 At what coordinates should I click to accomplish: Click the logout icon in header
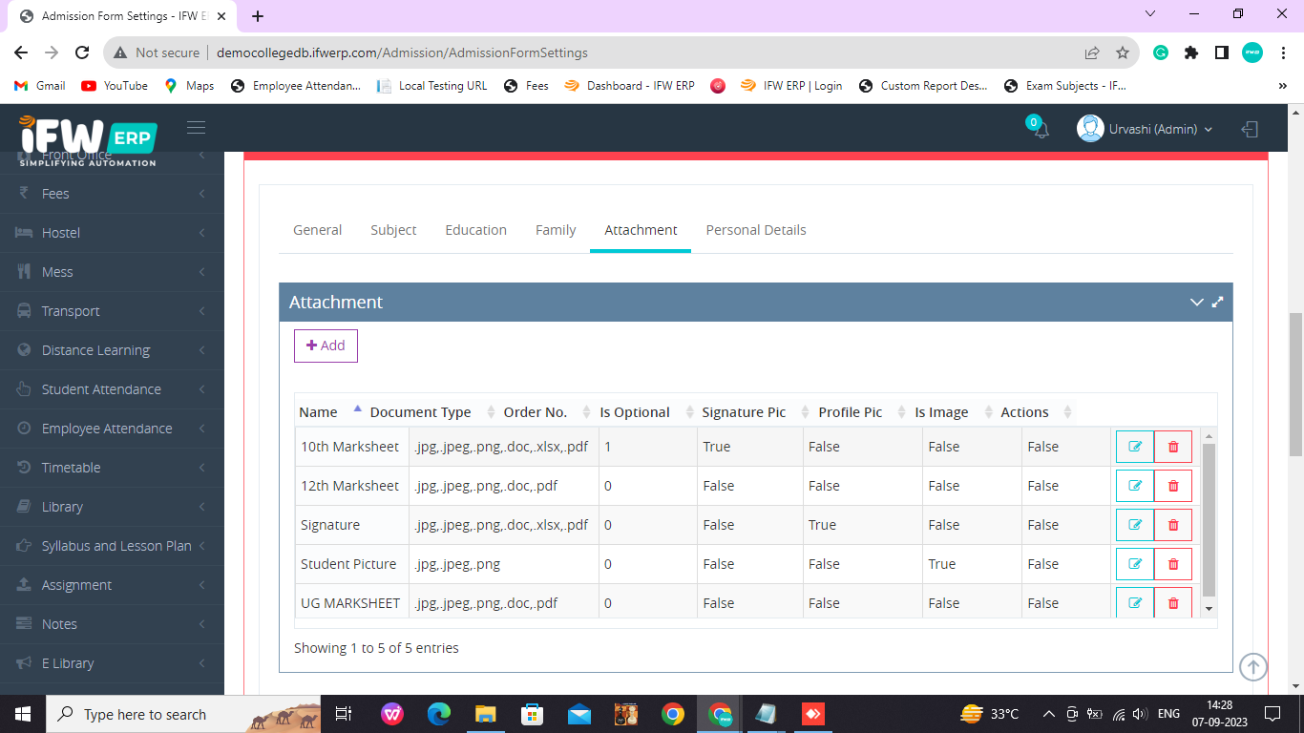tap(1250, 129)
